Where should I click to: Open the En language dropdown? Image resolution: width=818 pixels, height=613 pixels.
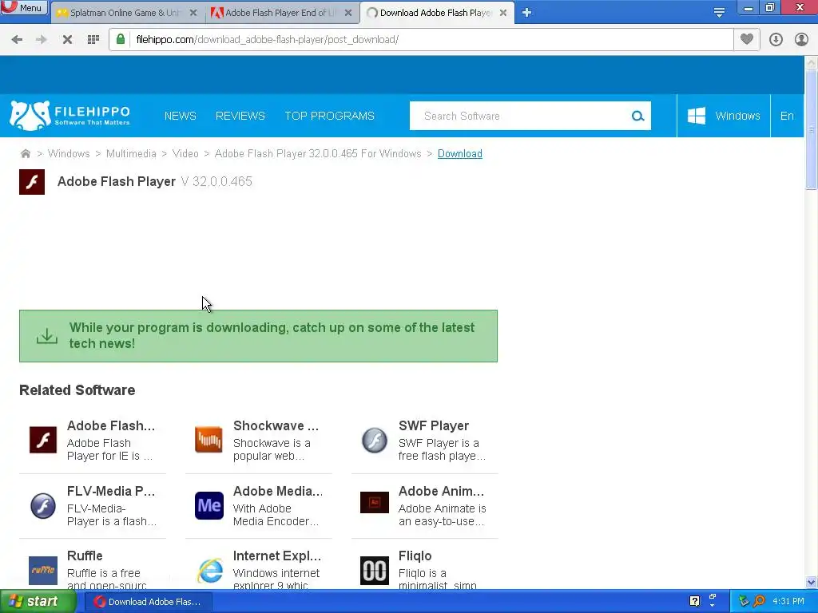pyautogui.click(x=787, y=116)
